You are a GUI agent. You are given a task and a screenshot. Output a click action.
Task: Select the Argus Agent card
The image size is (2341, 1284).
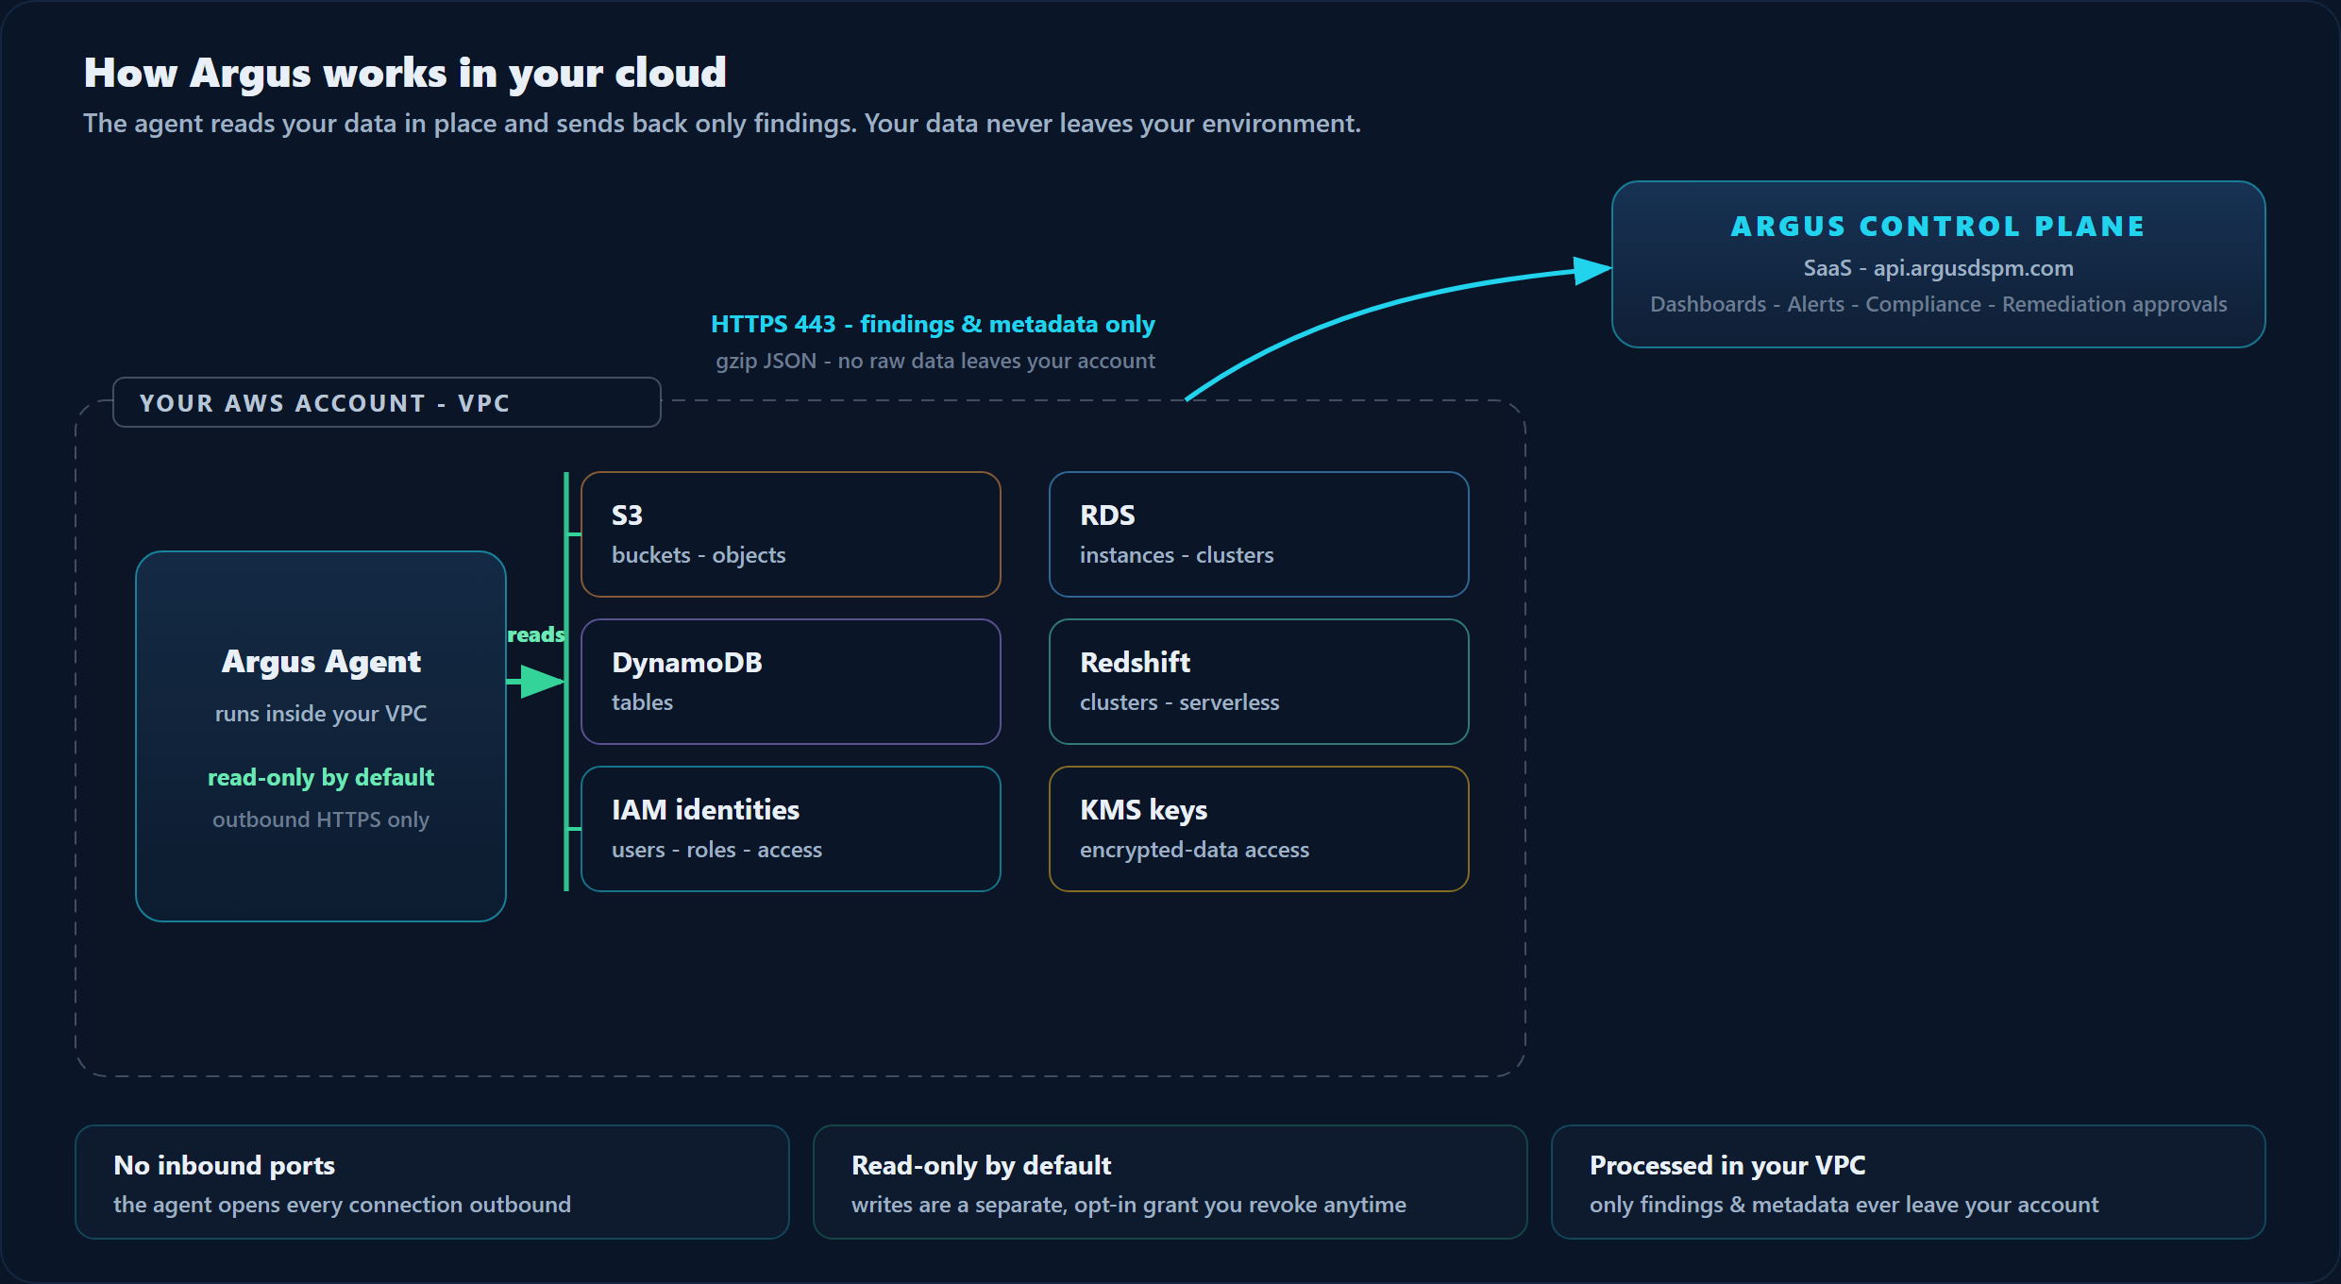pos(321,736)
